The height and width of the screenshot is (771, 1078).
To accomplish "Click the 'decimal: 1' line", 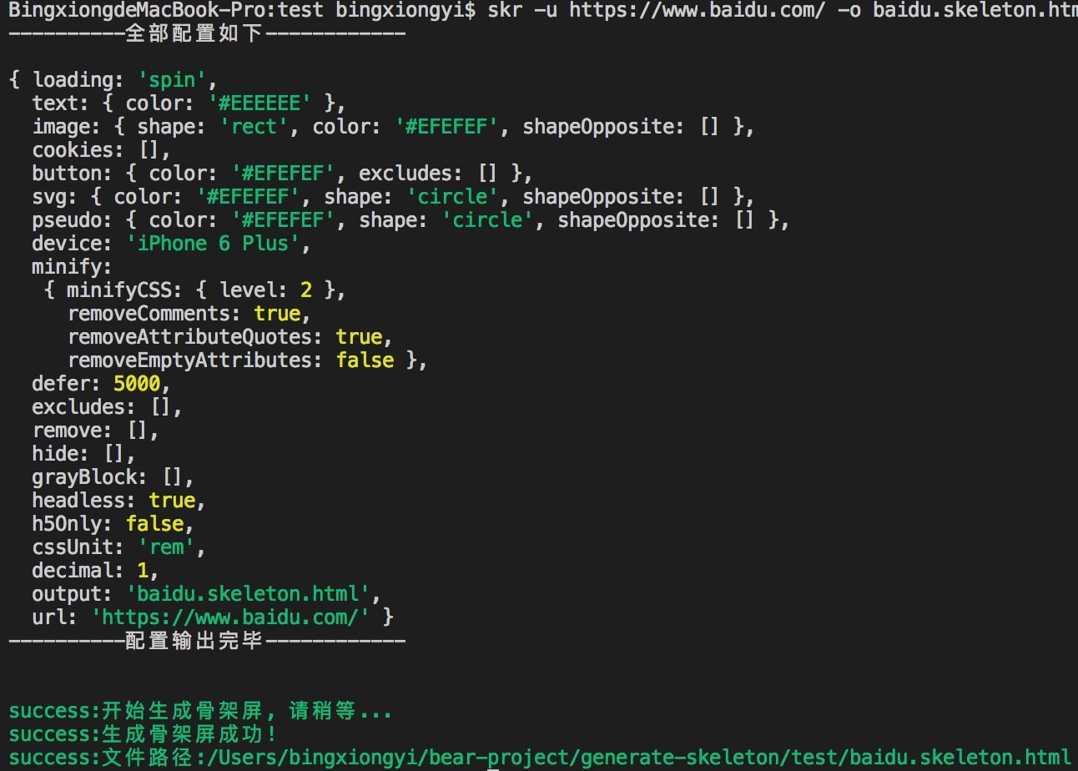I will (x=96, y=571).
